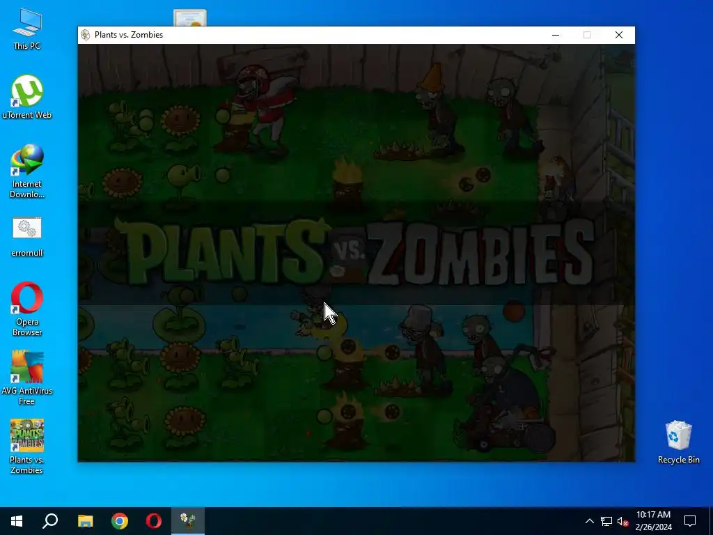Viewport: 713px width, 535px height.
Task: Switch to Plants vs. Zombies taskbar button
Action: coord(188,521)
